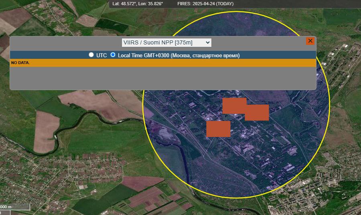This screenshot has width=361, height=215.
Task: Select the Local Time radio button
Action: (x=113, y=55)
